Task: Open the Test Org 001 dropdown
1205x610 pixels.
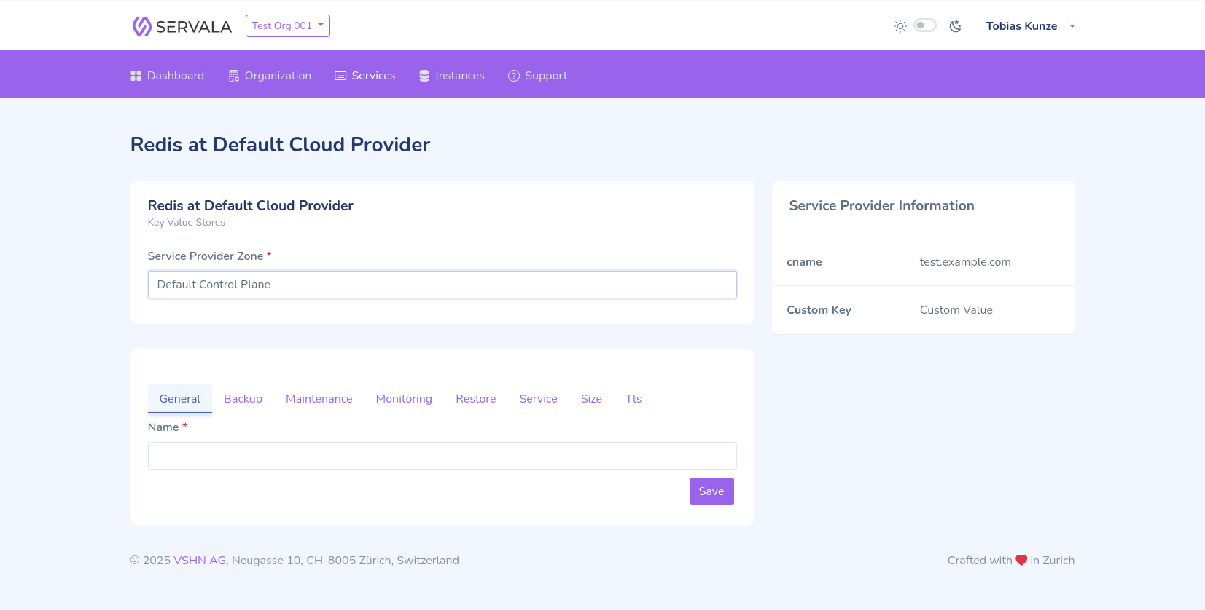Action: click(x=288, y=25)
